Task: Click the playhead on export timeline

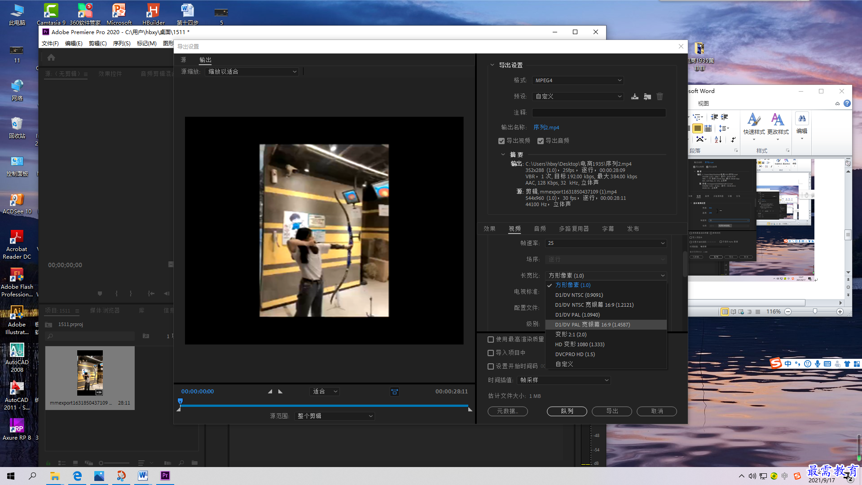Action: tap(180, 401)
